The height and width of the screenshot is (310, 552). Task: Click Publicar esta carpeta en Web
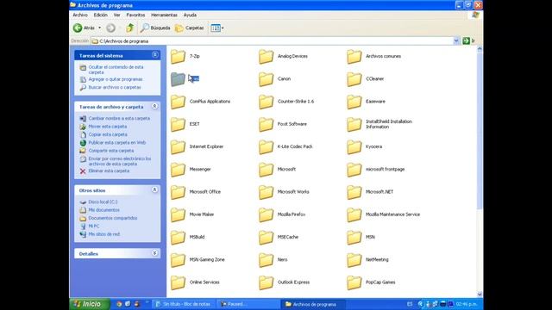click(117, 143)
